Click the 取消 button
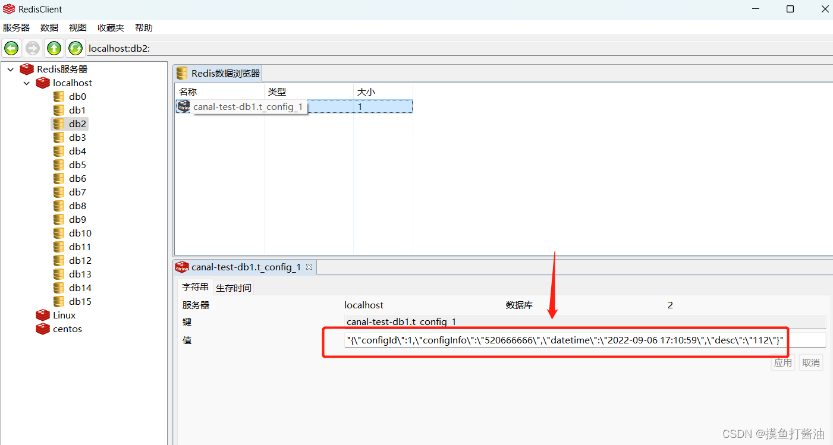 click(811, 362)
